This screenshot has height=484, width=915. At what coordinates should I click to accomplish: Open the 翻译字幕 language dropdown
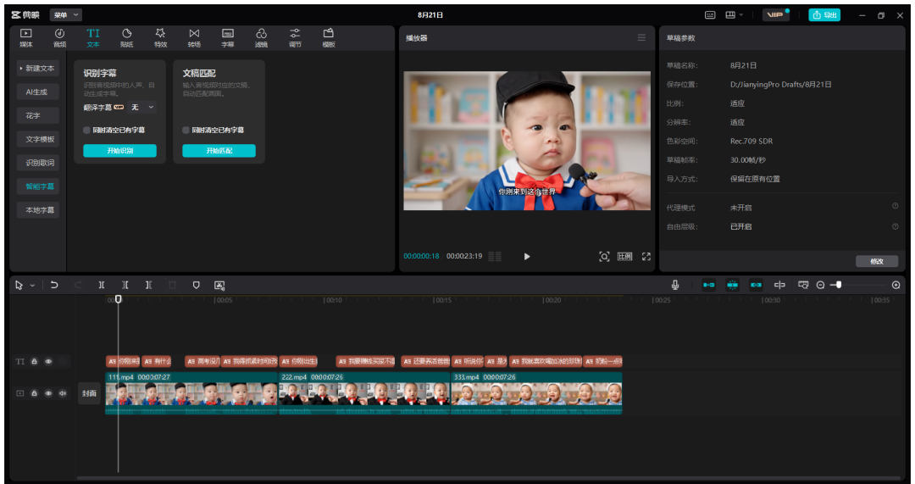143,108
